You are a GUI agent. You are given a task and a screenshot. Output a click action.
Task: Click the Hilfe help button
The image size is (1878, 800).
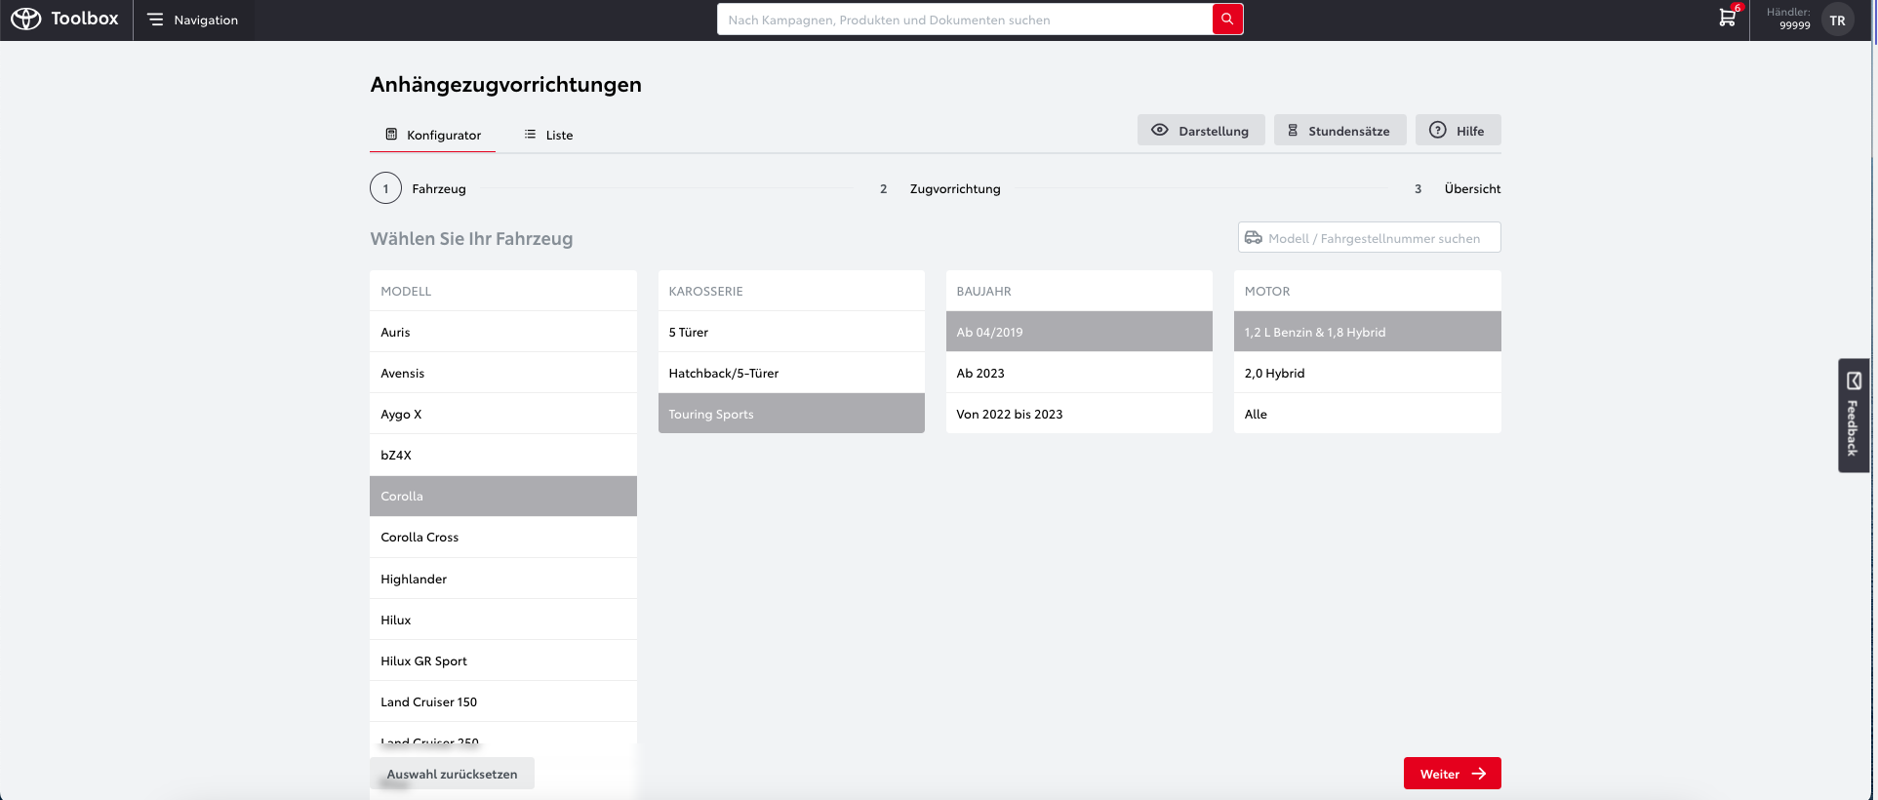1458,131
